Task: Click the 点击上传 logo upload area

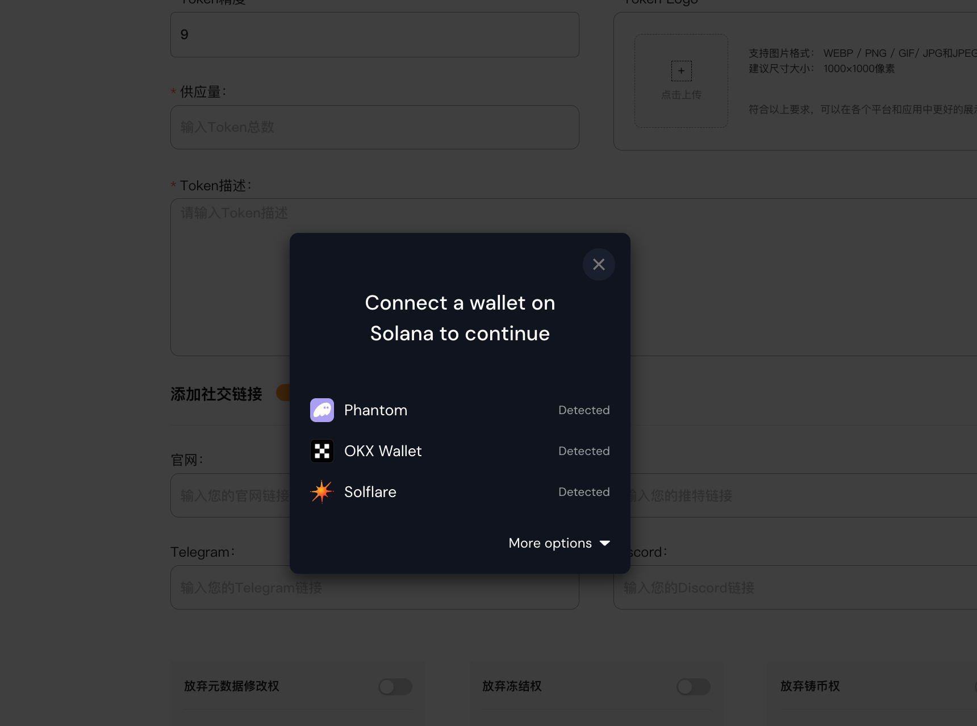Action: click(x=681, y=81)
